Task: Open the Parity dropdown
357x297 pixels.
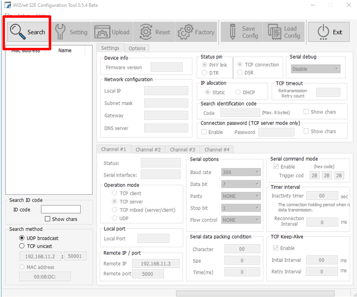Action: [241, 196]
